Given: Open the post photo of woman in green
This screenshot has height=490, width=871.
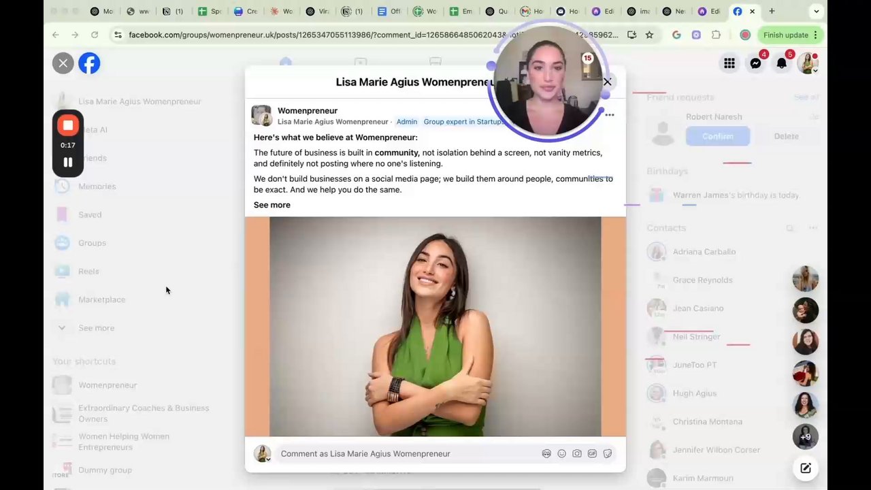Looking at the screenshot, I should pyautogui.click(x=435, y=327).
